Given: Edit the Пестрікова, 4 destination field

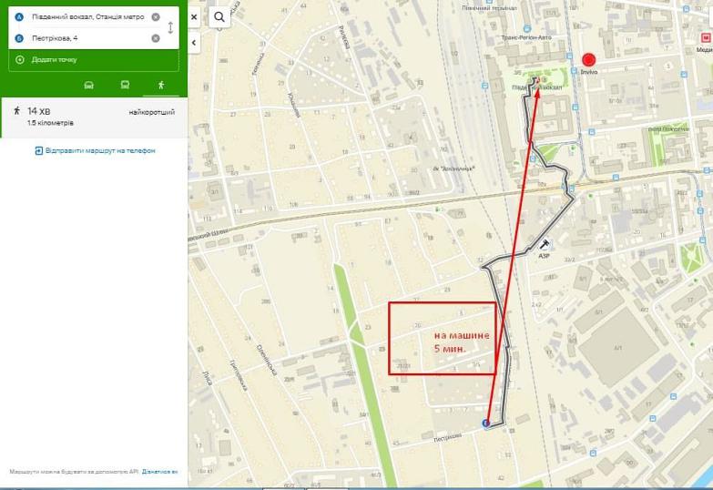Looking at the screenshot, I should (87, 38).
